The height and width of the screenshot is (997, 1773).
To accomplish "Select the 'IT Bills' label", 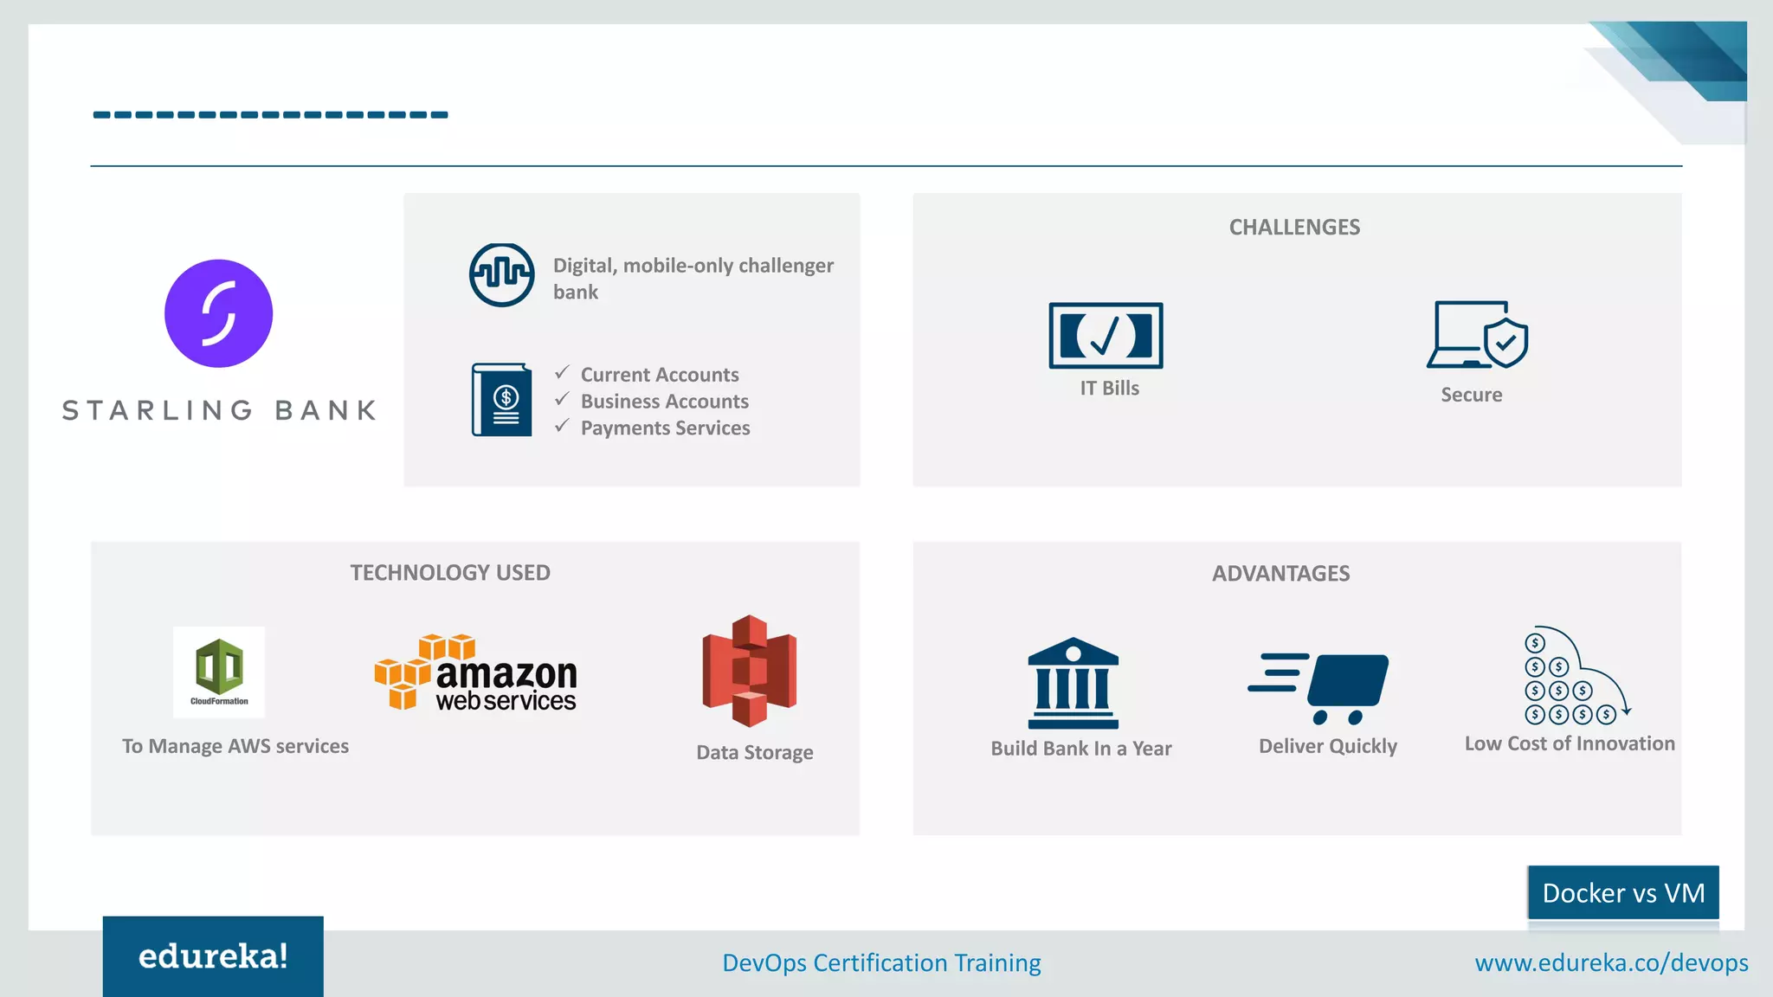I will point(1109,389).
